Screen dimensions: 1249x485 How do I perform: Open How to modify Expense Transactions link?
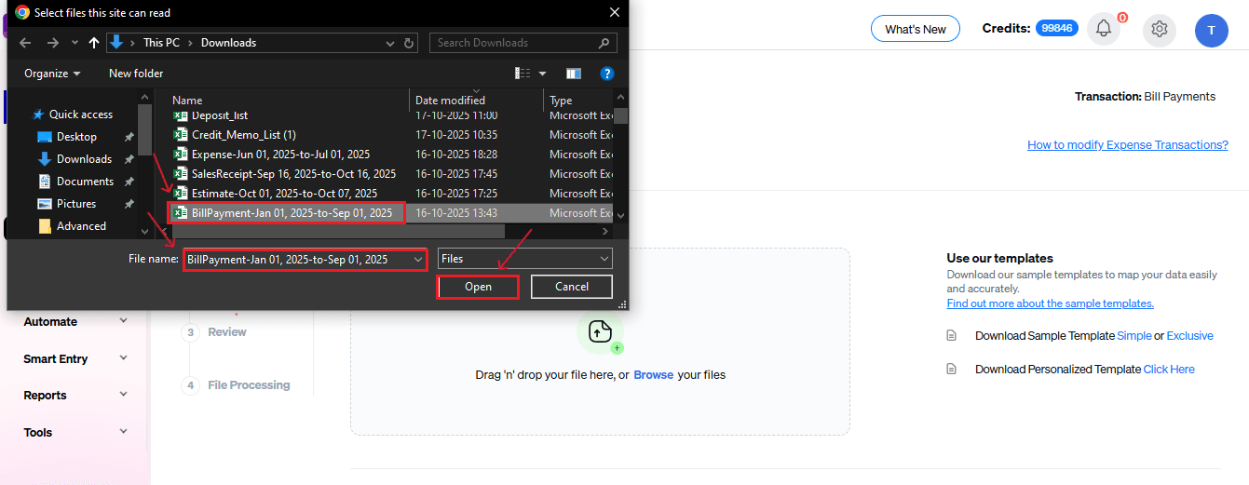pyautogui.click(x=1127, y=145)
